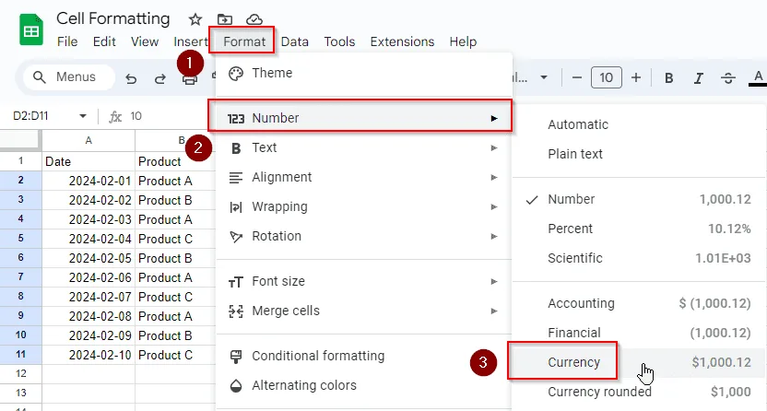This screenshot has width=767, height=411.
Task: Click the D2:D11 name box
Action: (30, 116)
